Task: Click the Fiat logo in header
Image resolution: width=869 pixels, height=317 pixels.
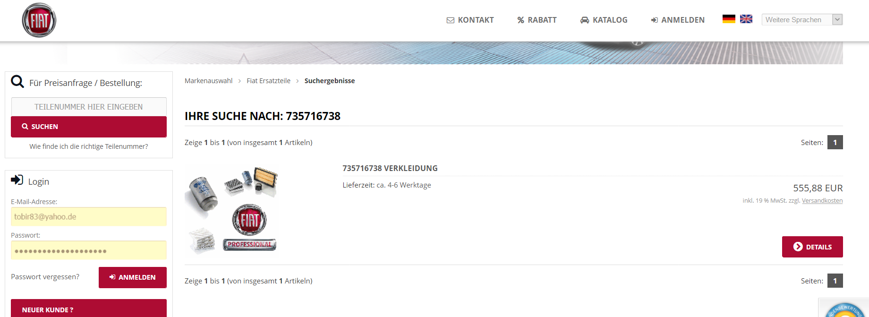Action: tap(39, 20)
